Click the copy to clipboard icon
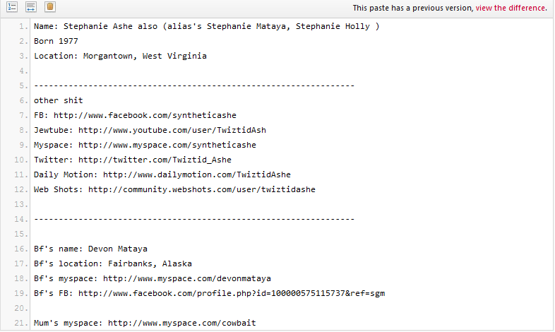 click(49, 7)
